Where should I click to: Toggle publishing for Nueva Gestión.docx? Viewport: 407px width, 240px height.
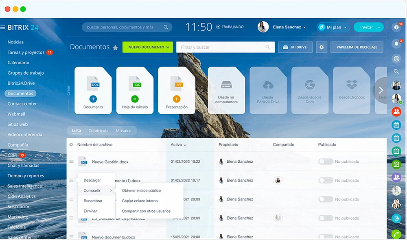coord(325,161)
